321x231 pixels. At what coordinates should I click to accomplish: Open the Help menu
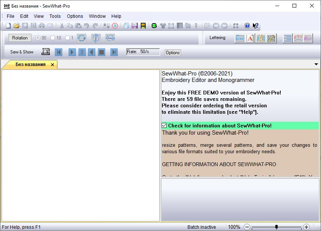pos(116,16)
